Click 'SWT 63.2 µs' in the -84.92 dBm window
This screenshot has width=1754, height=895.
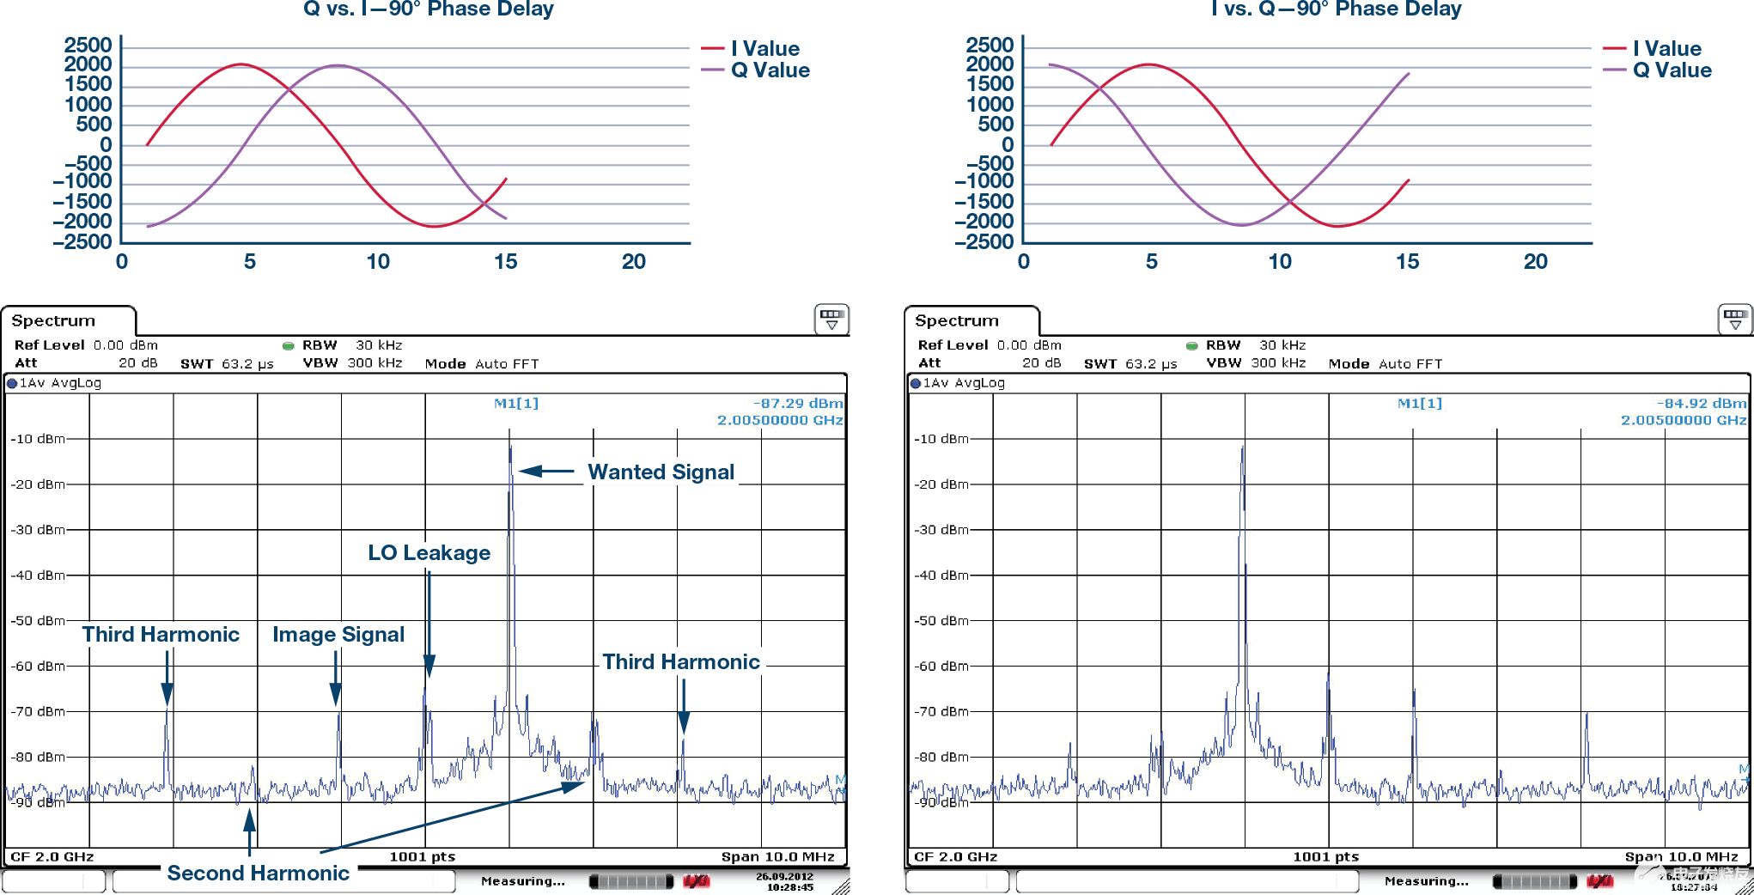pos(1130,364)
